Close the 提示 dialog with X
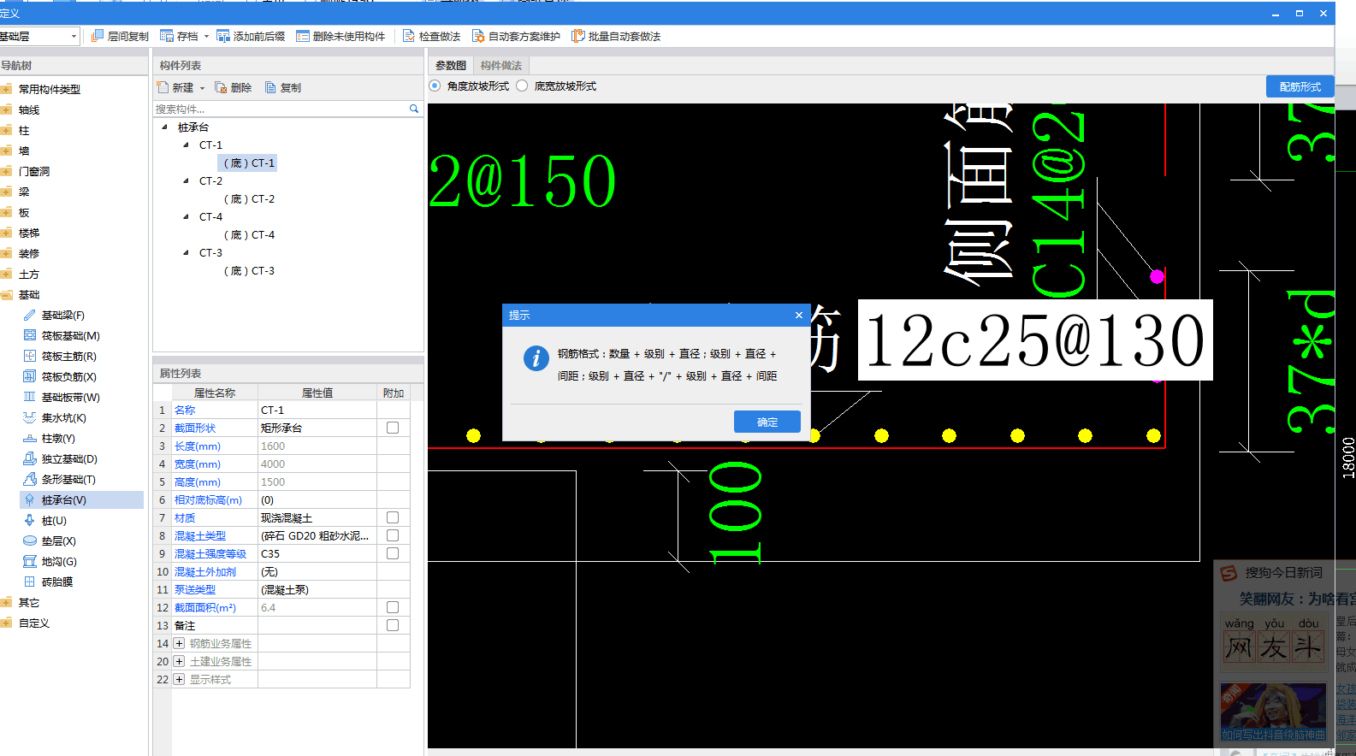 tap(799, 315)
